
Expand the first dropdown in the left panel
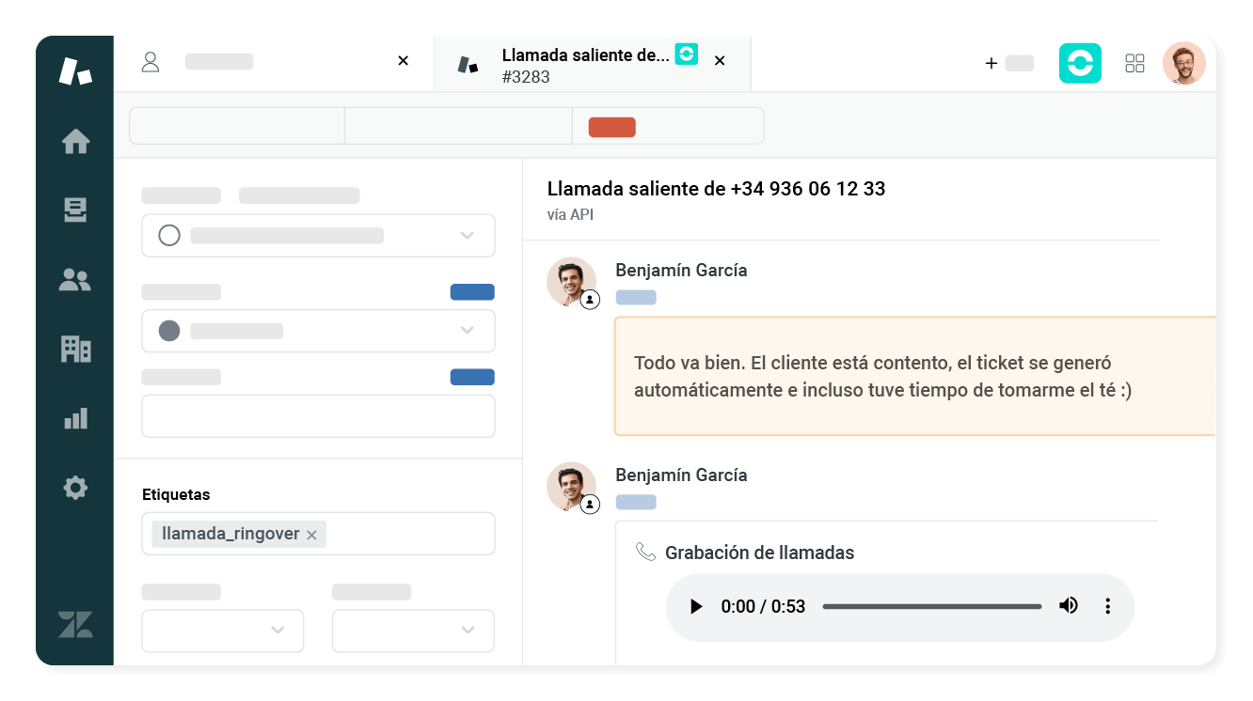click(467, 235)
